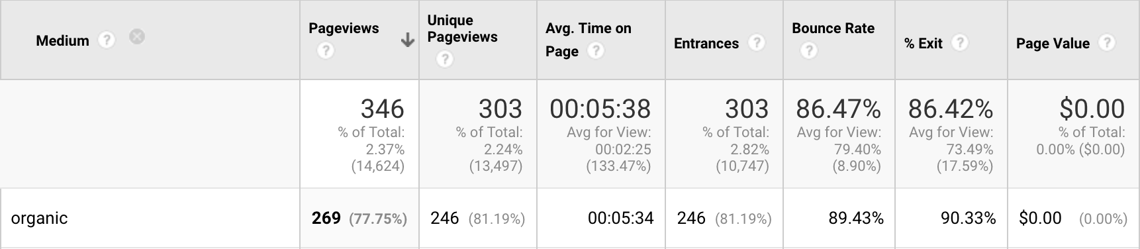Sort by the Page Value column header

1053,44
